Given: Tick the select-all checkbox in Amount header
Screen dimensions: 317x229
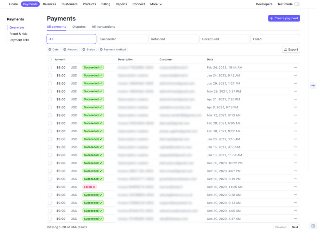Looking at the screenshot, I should point(50,59).
